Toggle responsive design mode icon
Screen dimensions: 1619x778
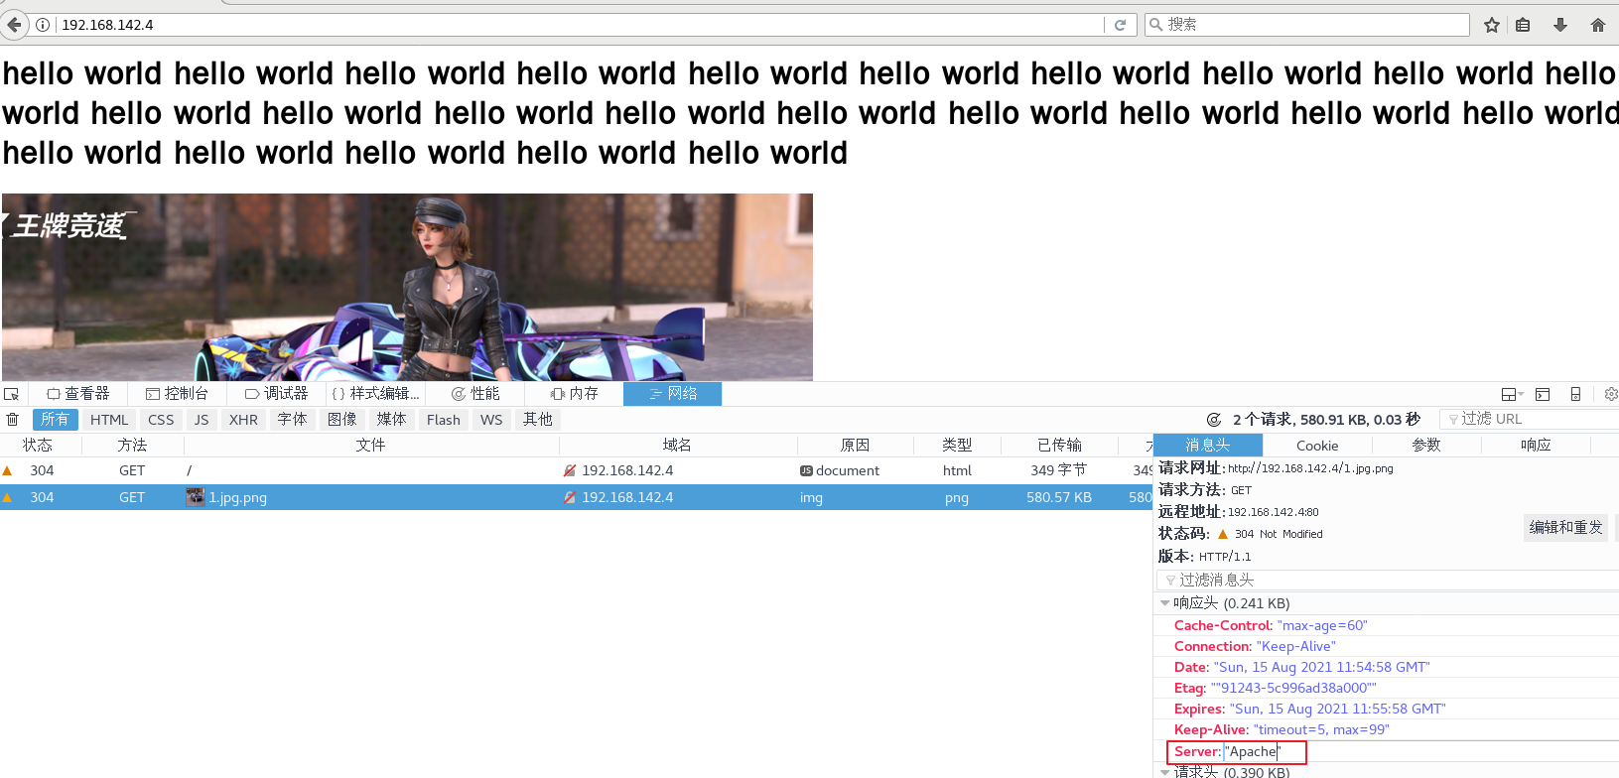click(x=1575, y=394)
